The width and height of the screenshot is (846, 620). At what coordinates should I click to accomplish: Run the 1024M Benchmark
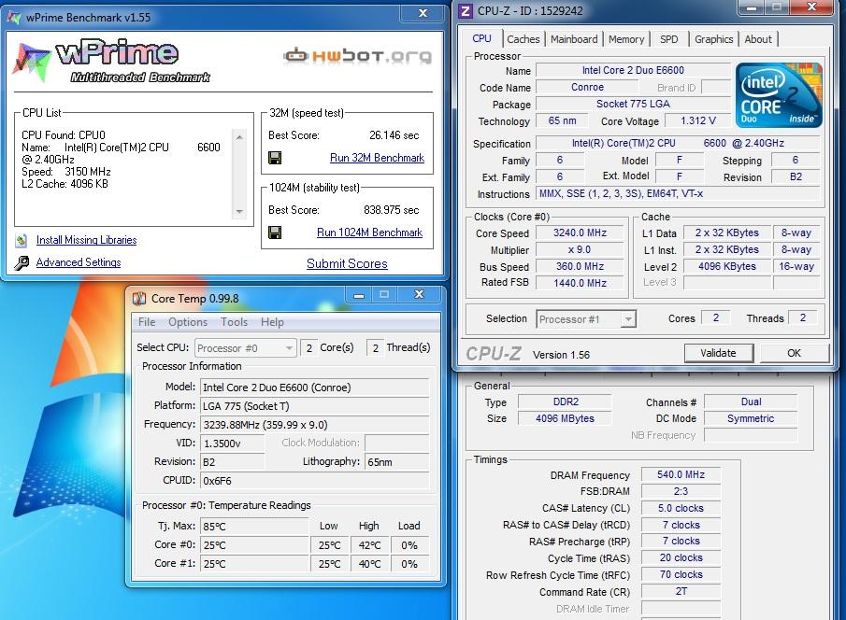click(x=369, y=232)
